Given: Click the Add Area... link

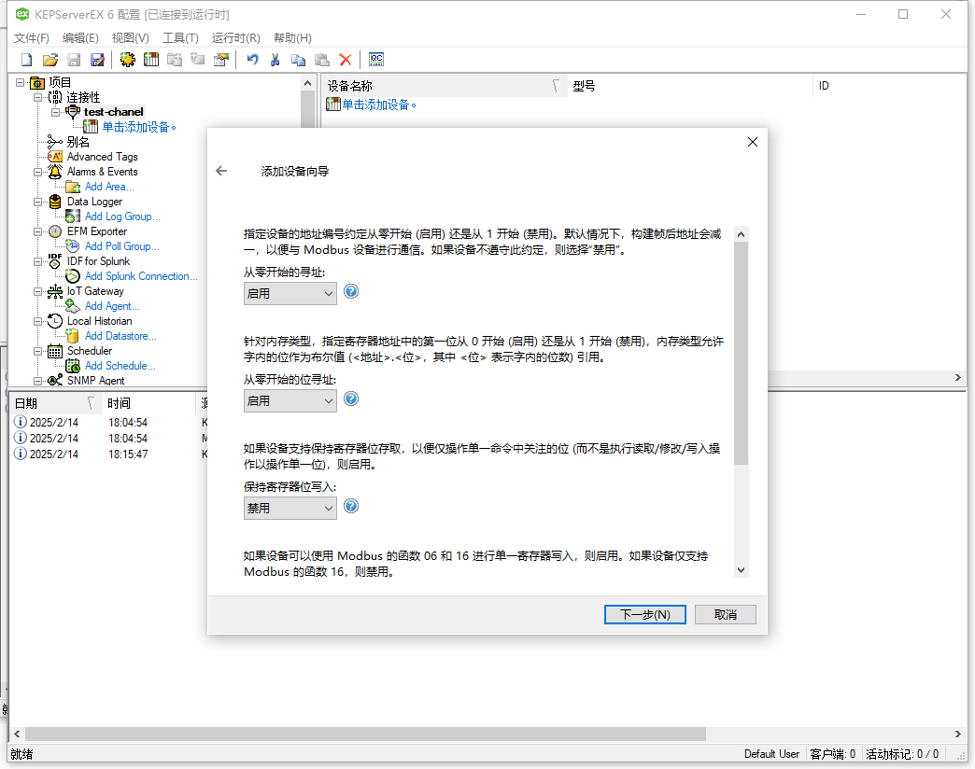Looking at the screenshot, I should 109,187.
